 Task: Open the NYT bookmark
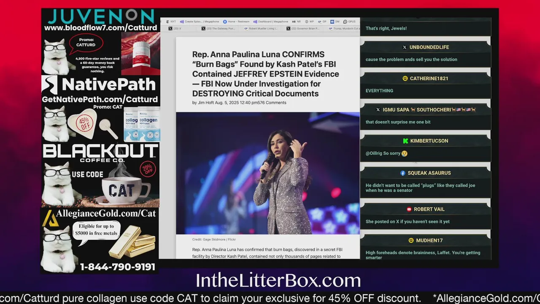(171, 22)
